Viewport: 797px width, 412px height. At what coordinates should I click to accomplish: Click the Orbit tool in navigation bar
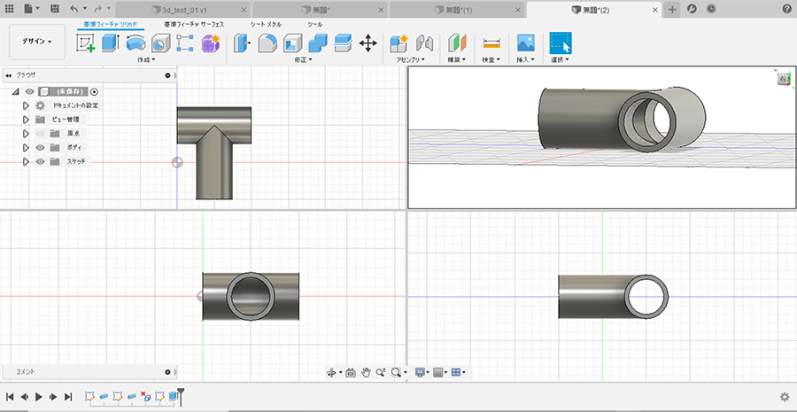(x=332, y=373)
